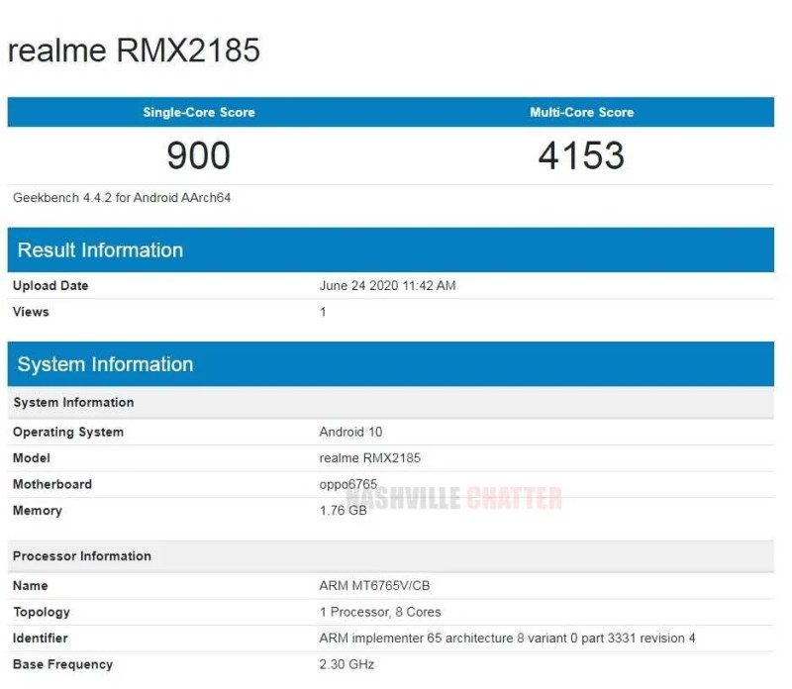Click the gray System Information subheader row

390,403
